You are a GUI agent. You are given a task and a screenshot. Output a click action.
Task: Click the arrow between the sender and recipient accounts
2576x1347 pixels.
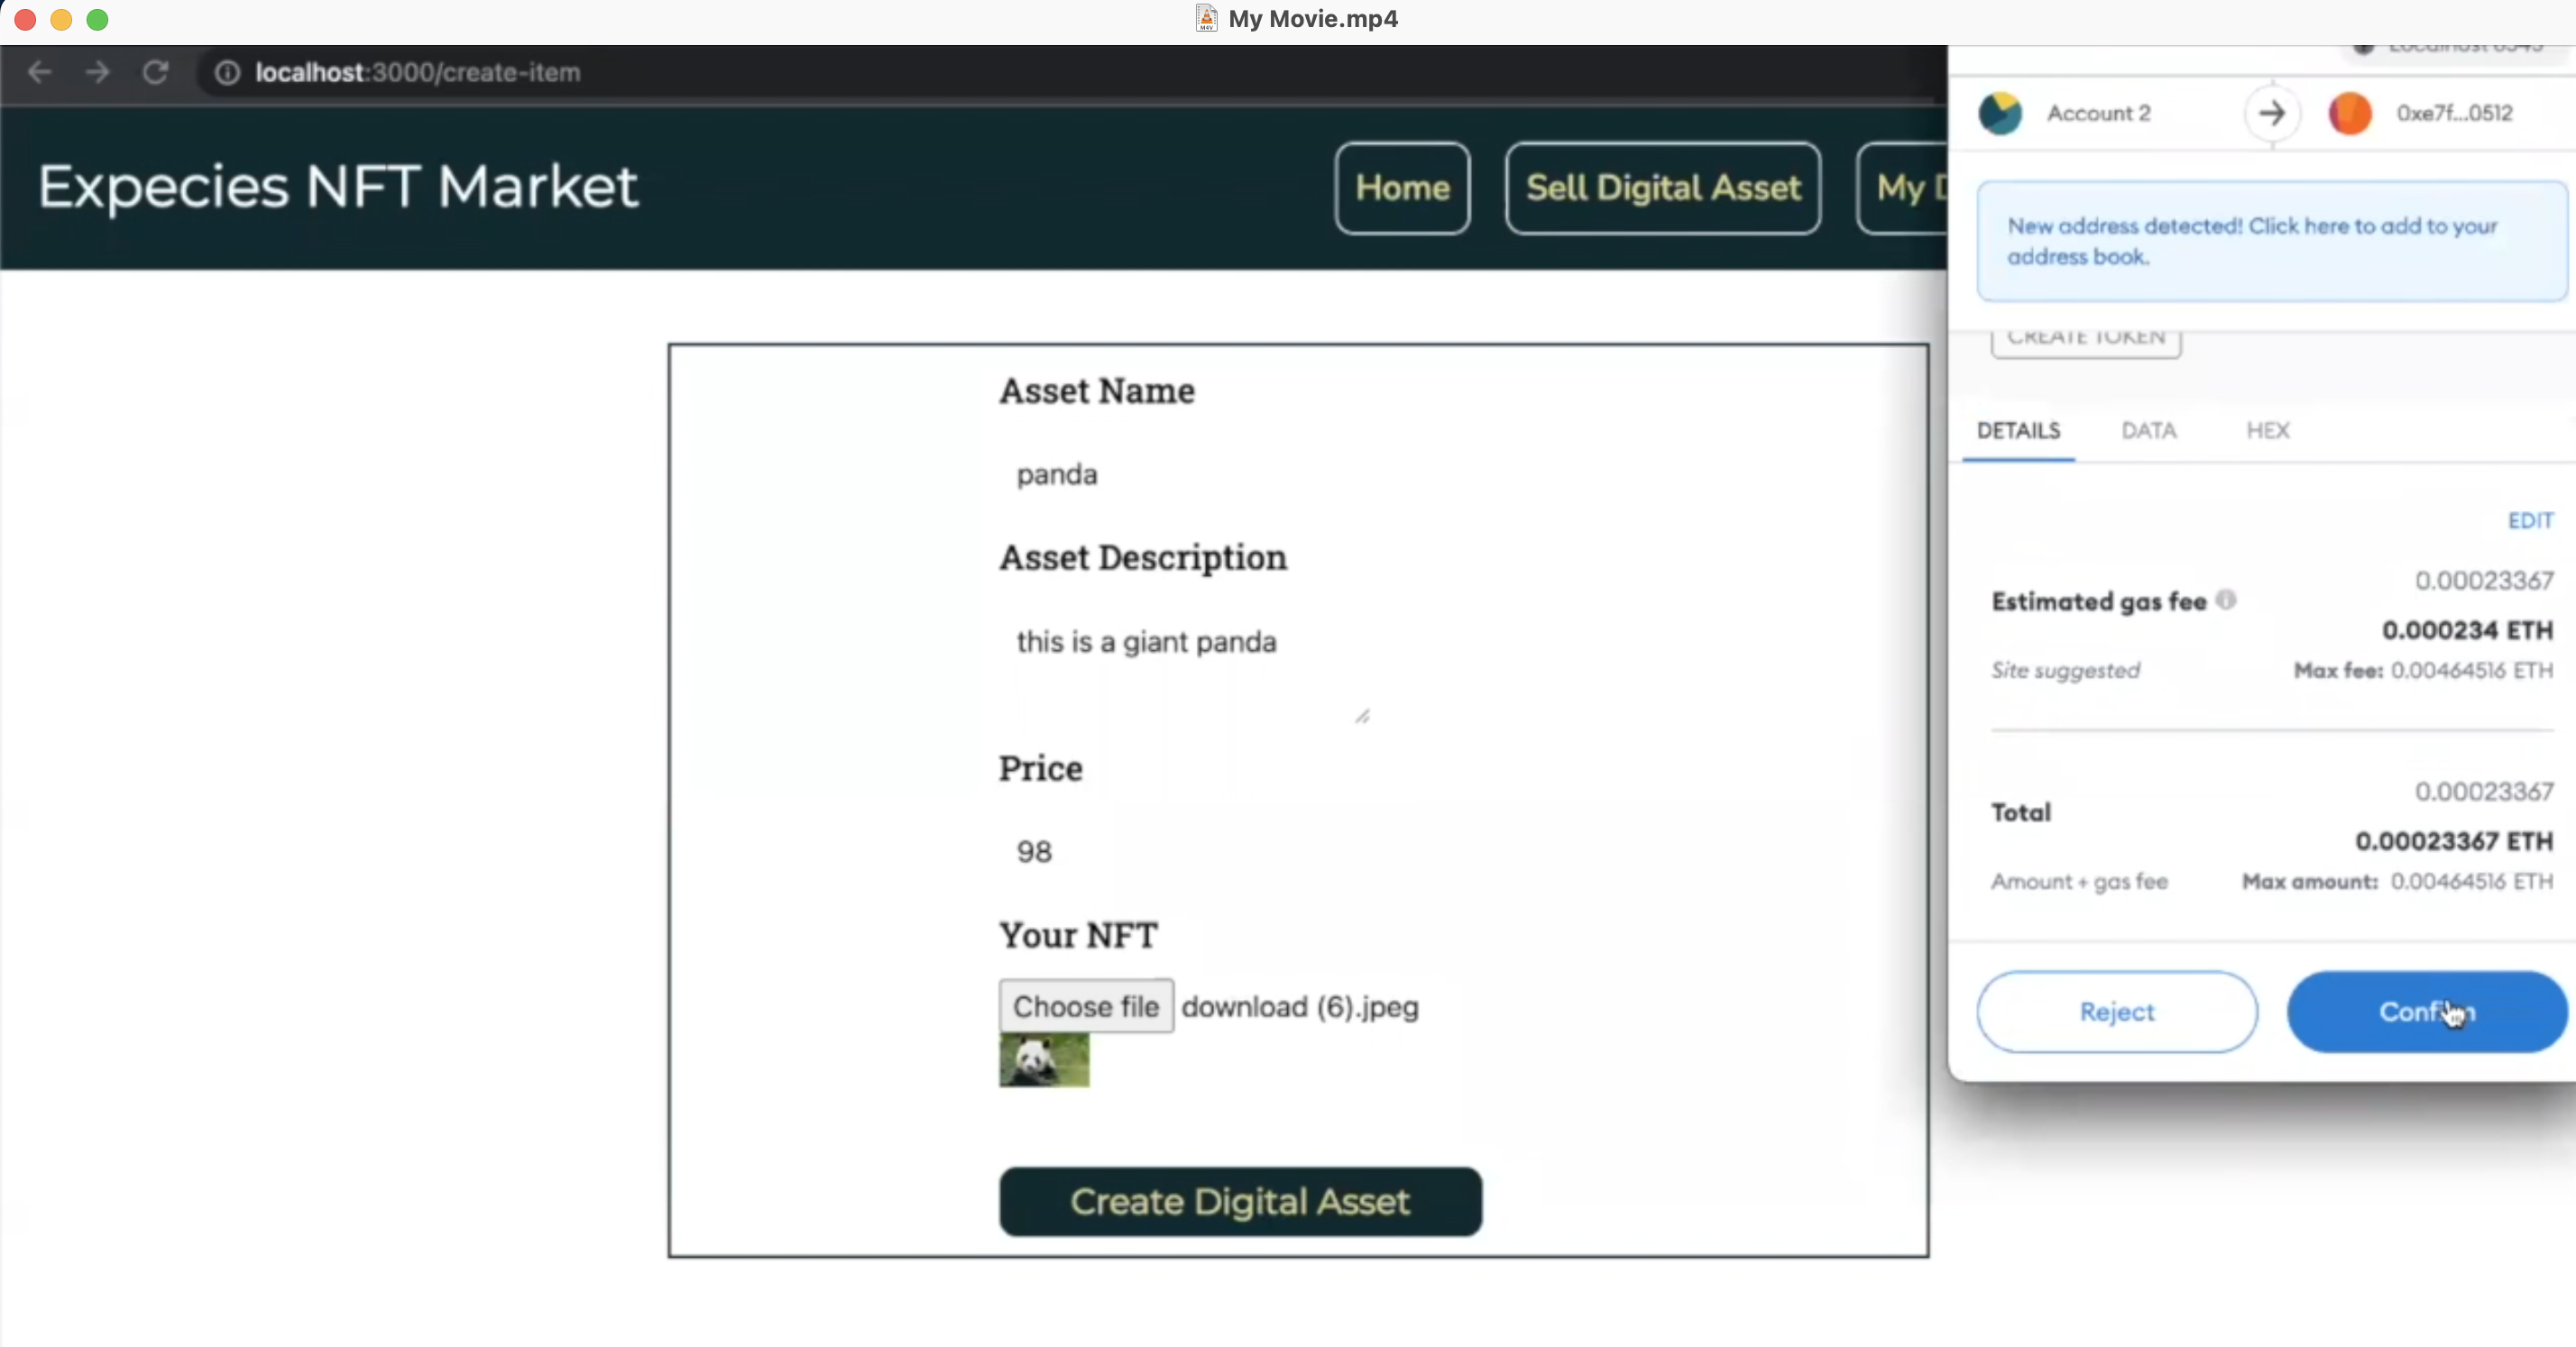pyautogui.click(x=2272, y=113)
